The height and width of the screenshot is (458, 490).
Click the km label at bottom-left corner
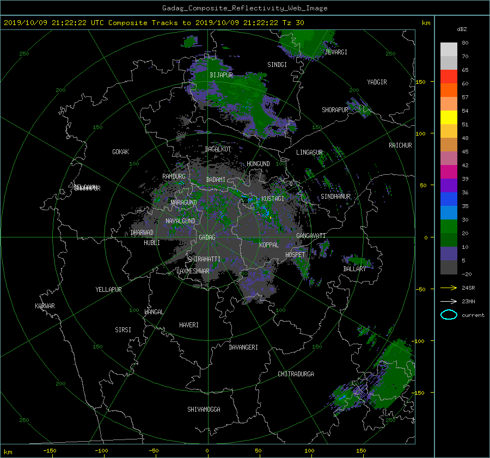point(8,452)
